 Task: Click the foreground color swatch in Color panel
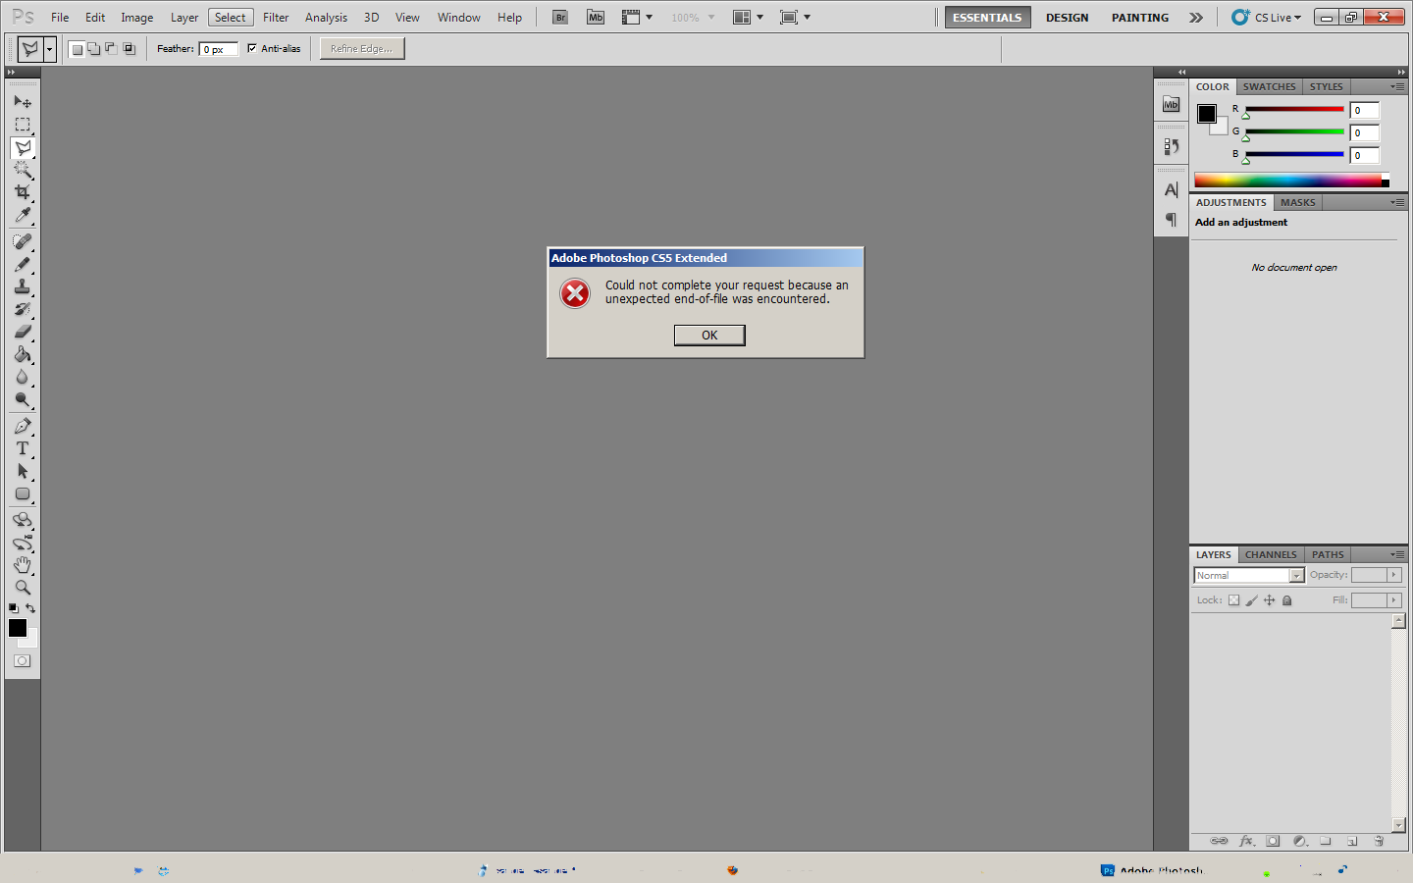[1207, 114]
